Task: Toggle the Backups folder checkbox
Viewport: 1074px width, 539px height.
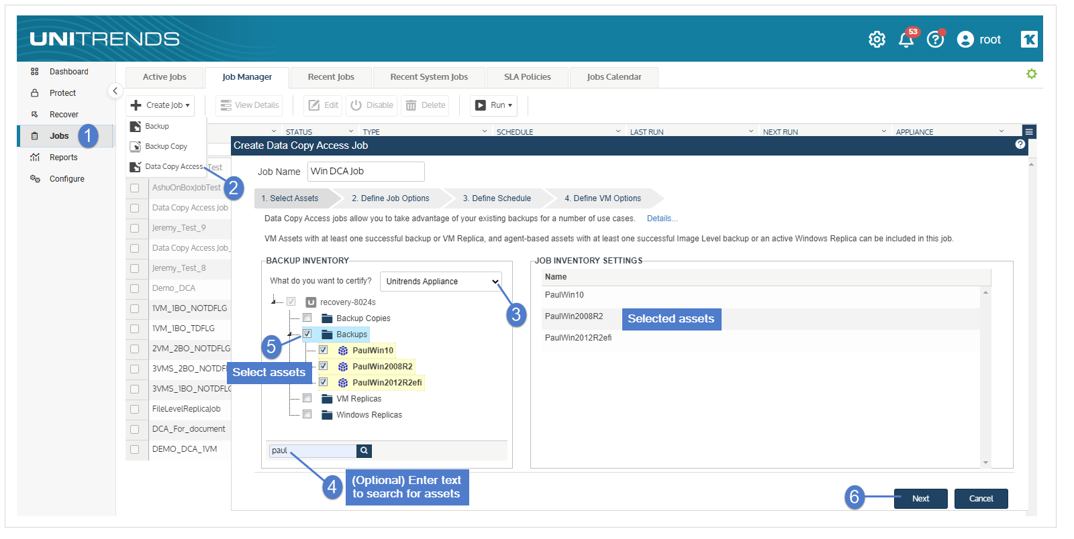Action: [307, 334]
